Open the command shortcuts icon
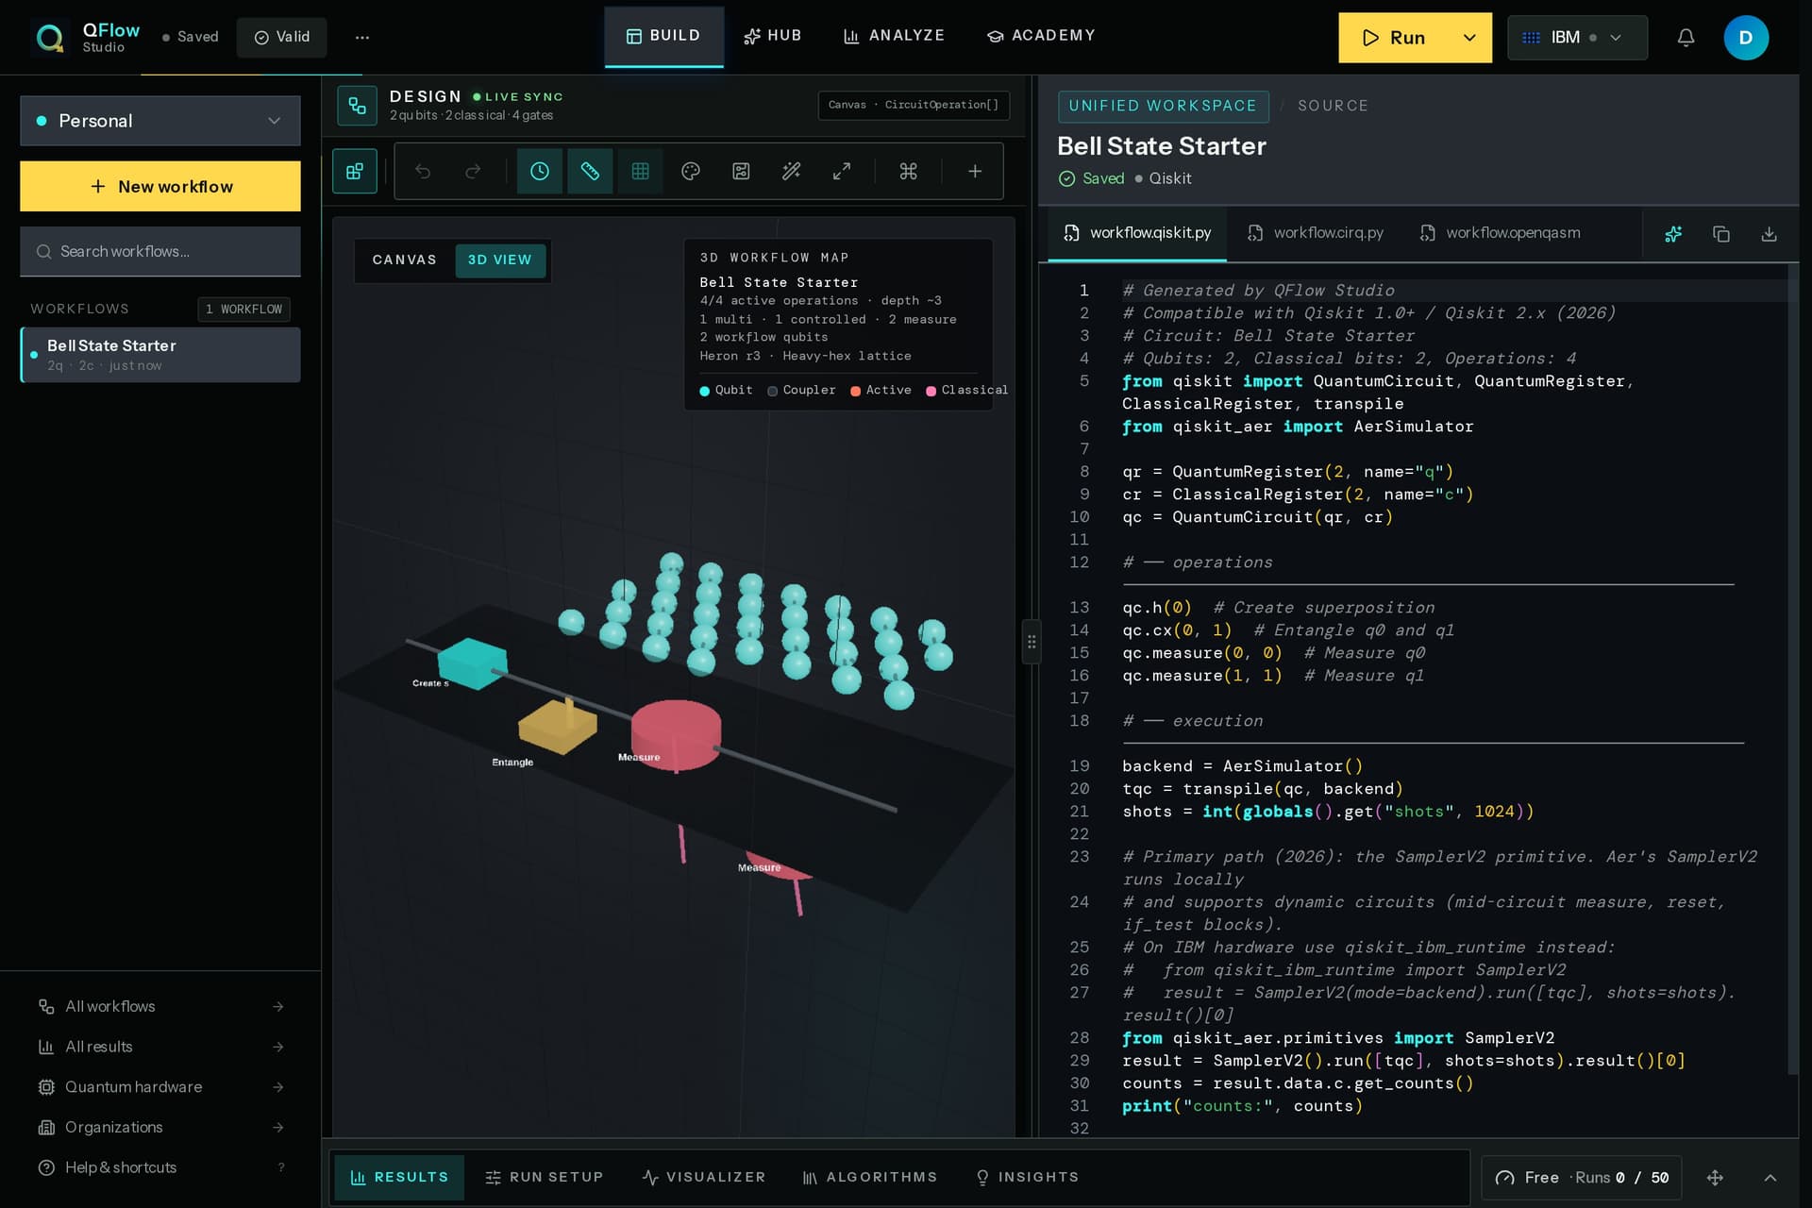Image resolution: width=1812 pixels, height=1208 pixels. point(908,171)
